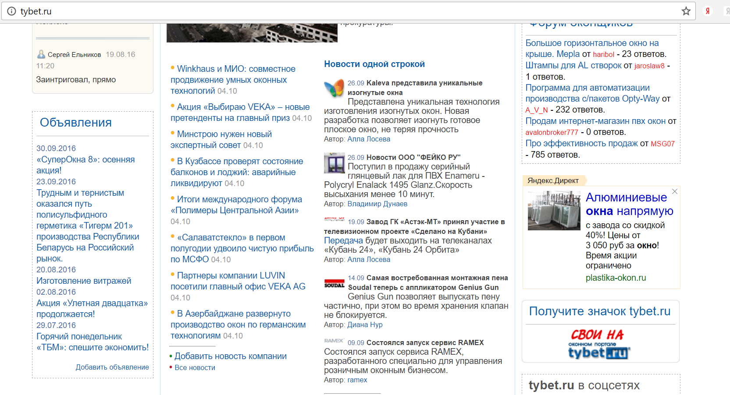Click the 'tybet.ru в соцсетях' heading

pos(584,385)
